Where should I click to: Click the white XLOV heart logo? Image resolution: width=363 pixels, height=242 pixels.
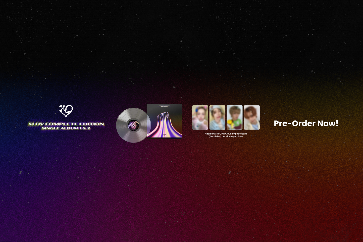tap(66, 111)
